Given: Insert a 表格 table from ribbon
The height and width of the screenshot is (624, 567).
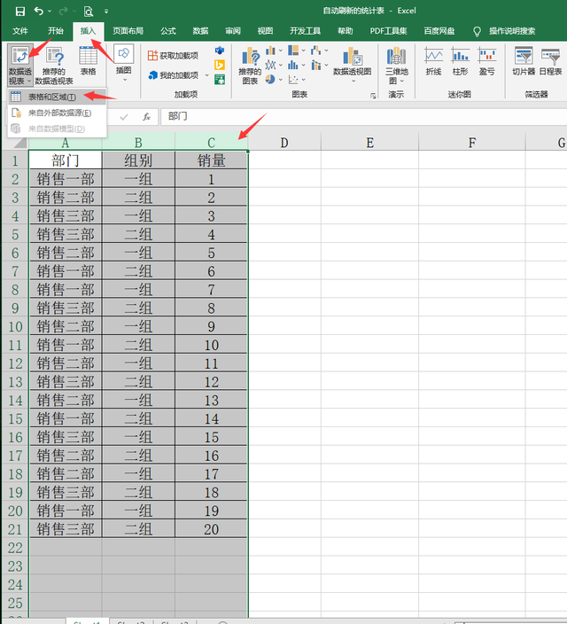Looking at the screenshot, I should pyautogui.click(x=88, y=61).
